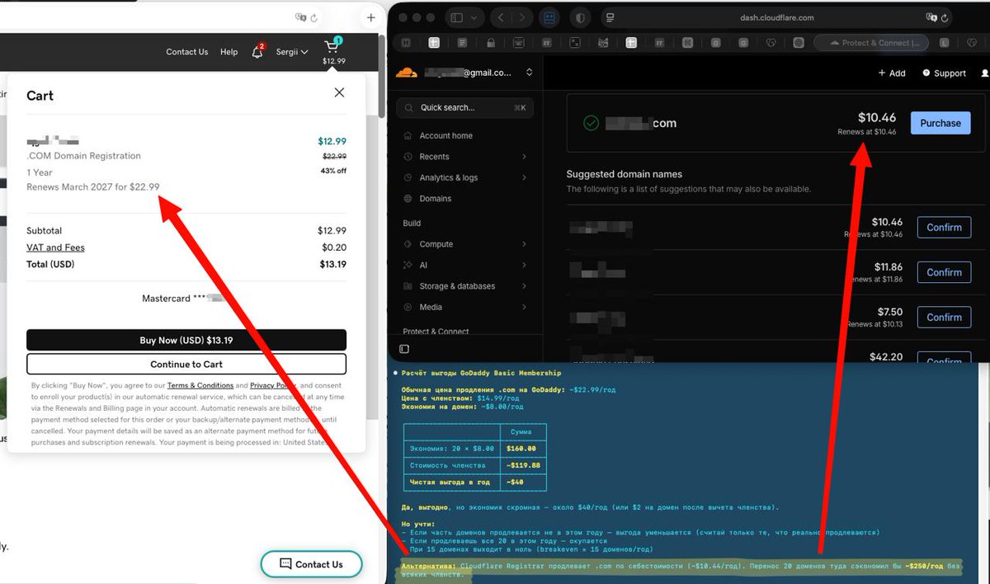Expand the Compute section
Screen dimensions: 990x584
[463, 244]
